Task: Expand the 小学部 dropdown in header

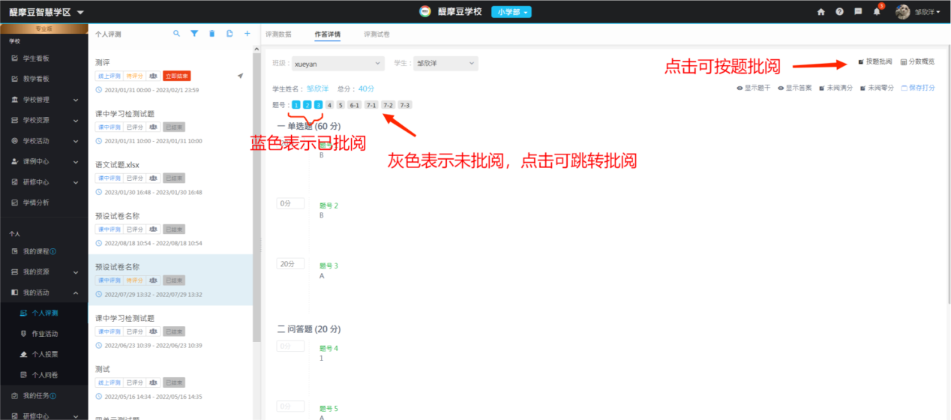Action: (511, 12)
